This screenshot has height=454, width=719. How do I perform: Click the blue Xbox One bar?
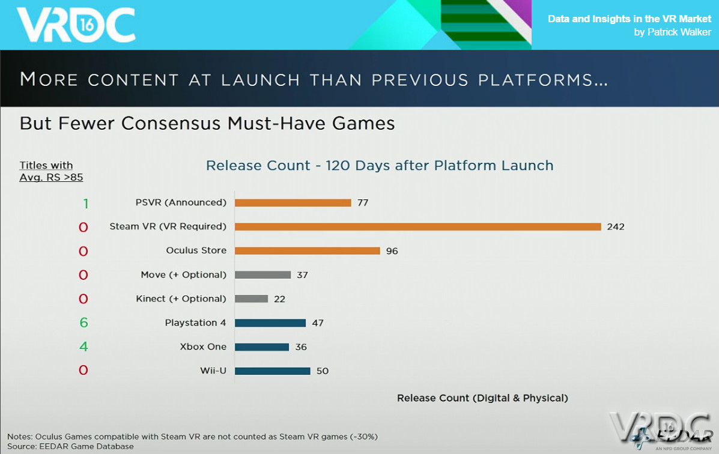[262, 347]
